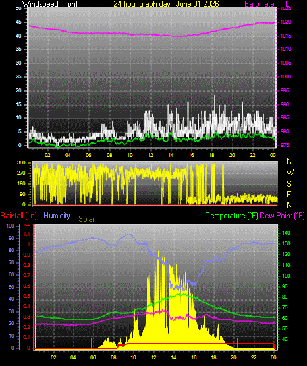
Task: Click the '1015' barometer axis value
Action: (285, 36)
